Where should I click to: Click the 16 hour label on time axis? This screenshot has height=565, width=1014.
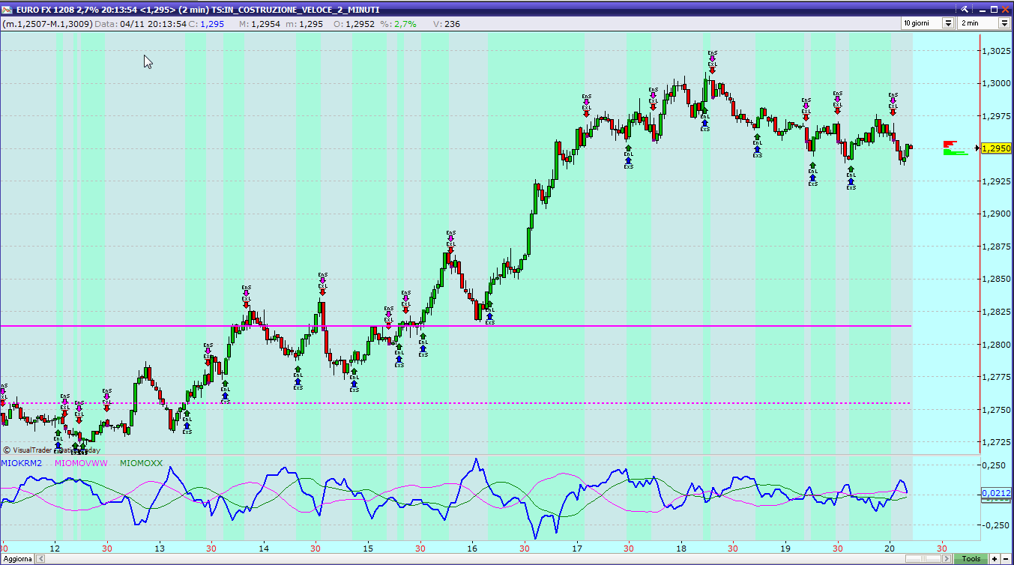[472, 548]
